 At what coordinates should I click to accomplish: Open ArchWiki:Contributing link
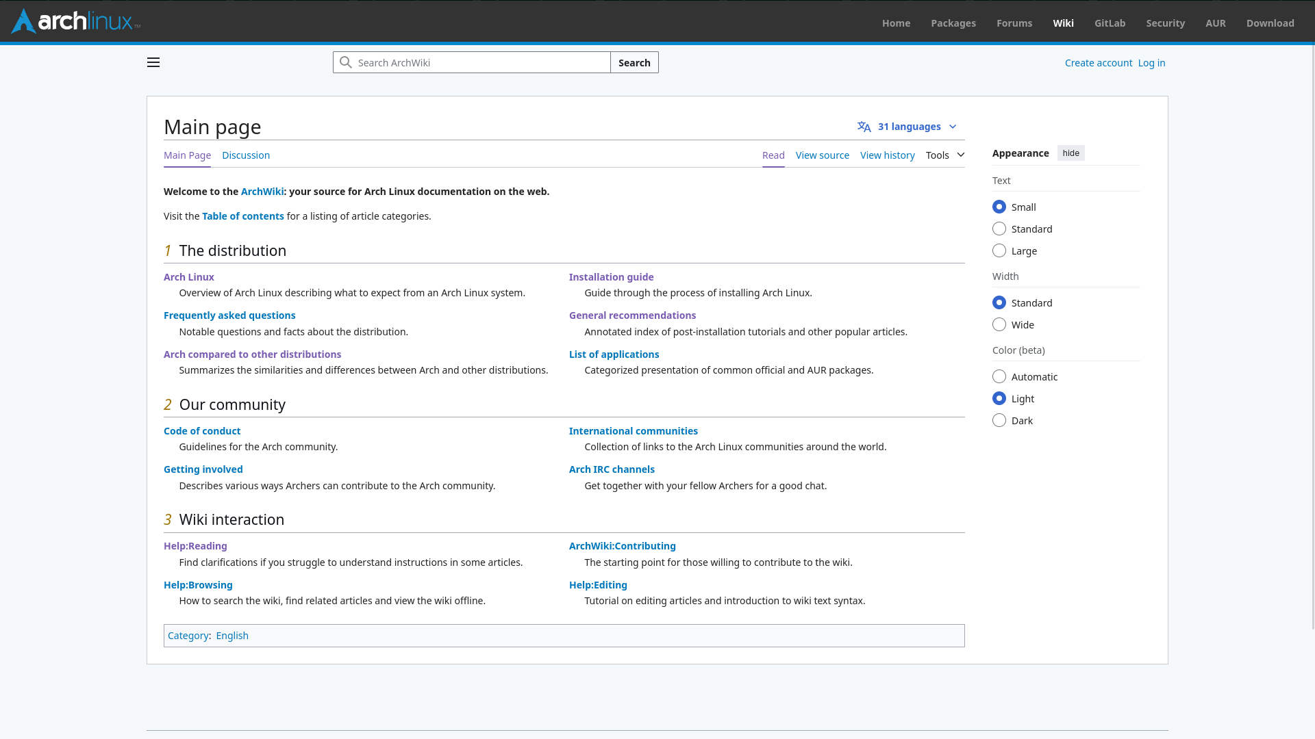click(622, 546)
